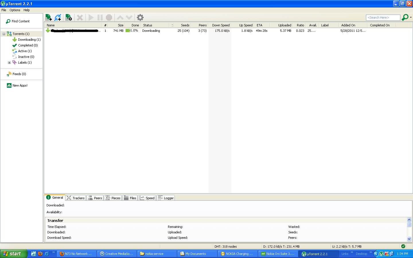Image resolution: width=413 pixels, height=258 pixels.
Task: Click the Windows start button
Action: 13,254
